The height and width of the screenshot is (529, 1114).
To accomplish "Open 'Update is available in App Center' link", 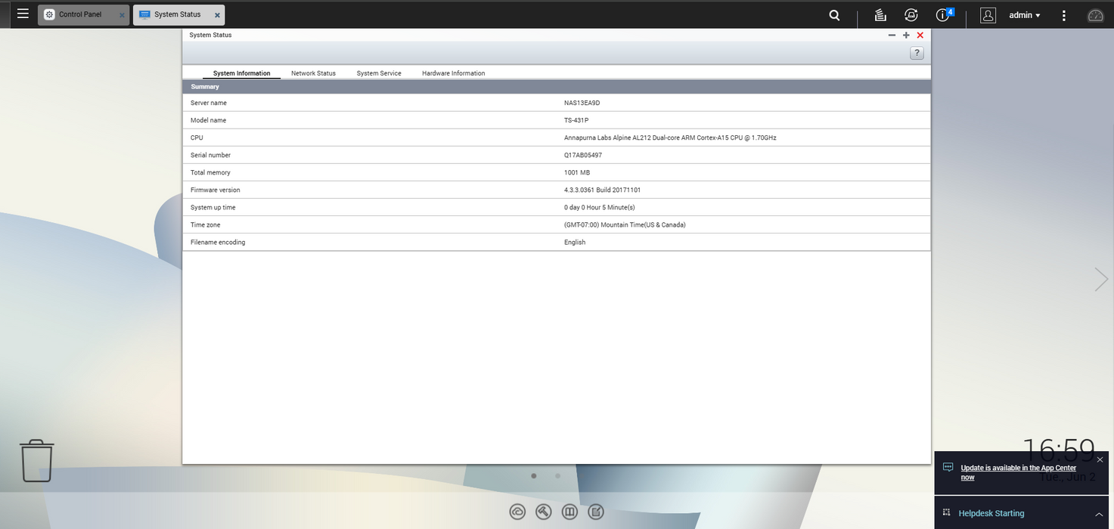I will pos(1018,472).
